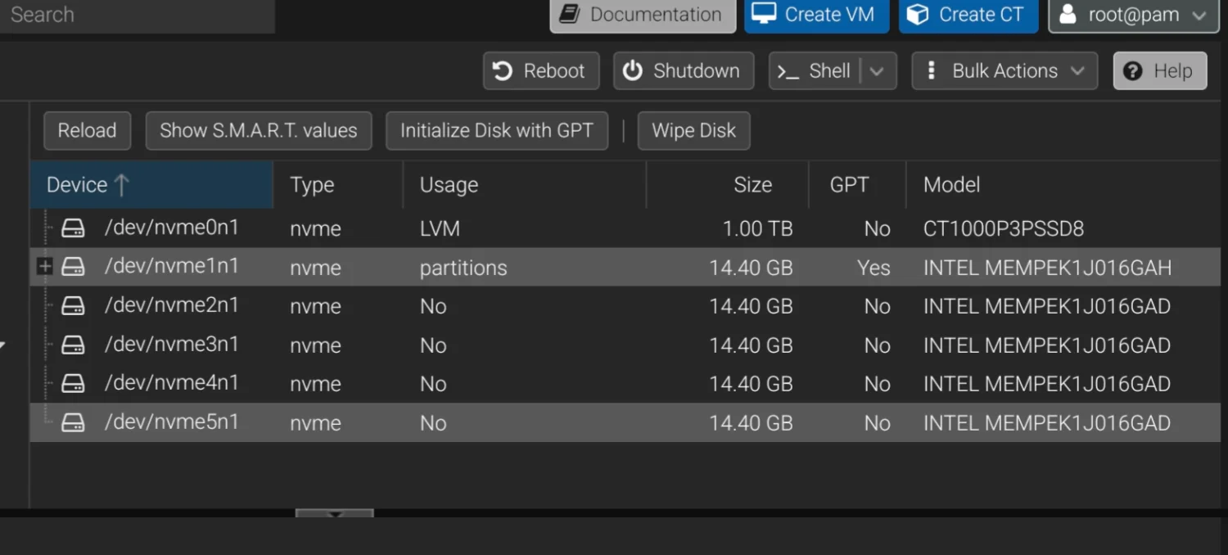Click the disk icon for /dev/nvme3n1
Image resolution: width=1228 pixels, height=555 pixels.
click(x=74, y=345)
